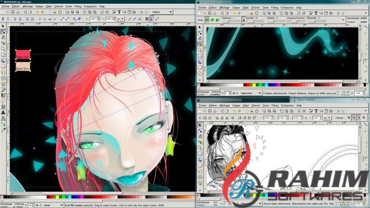Open the Fichier menu in main window
The width and height of the screenshot is (370, 208).
[6, 6]
